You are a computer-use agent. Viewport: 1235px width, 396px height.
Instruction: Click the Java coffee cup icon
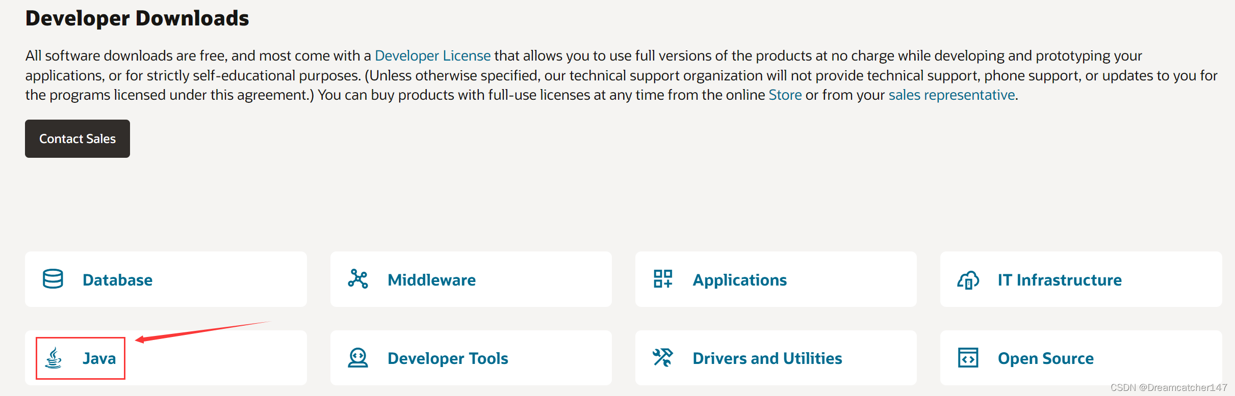click(54, 358)
